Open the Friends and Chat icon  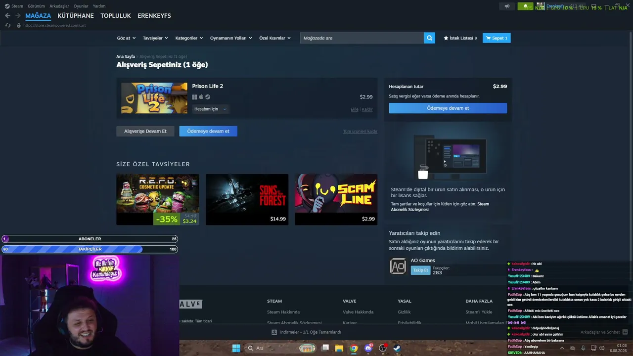[625, 332]
